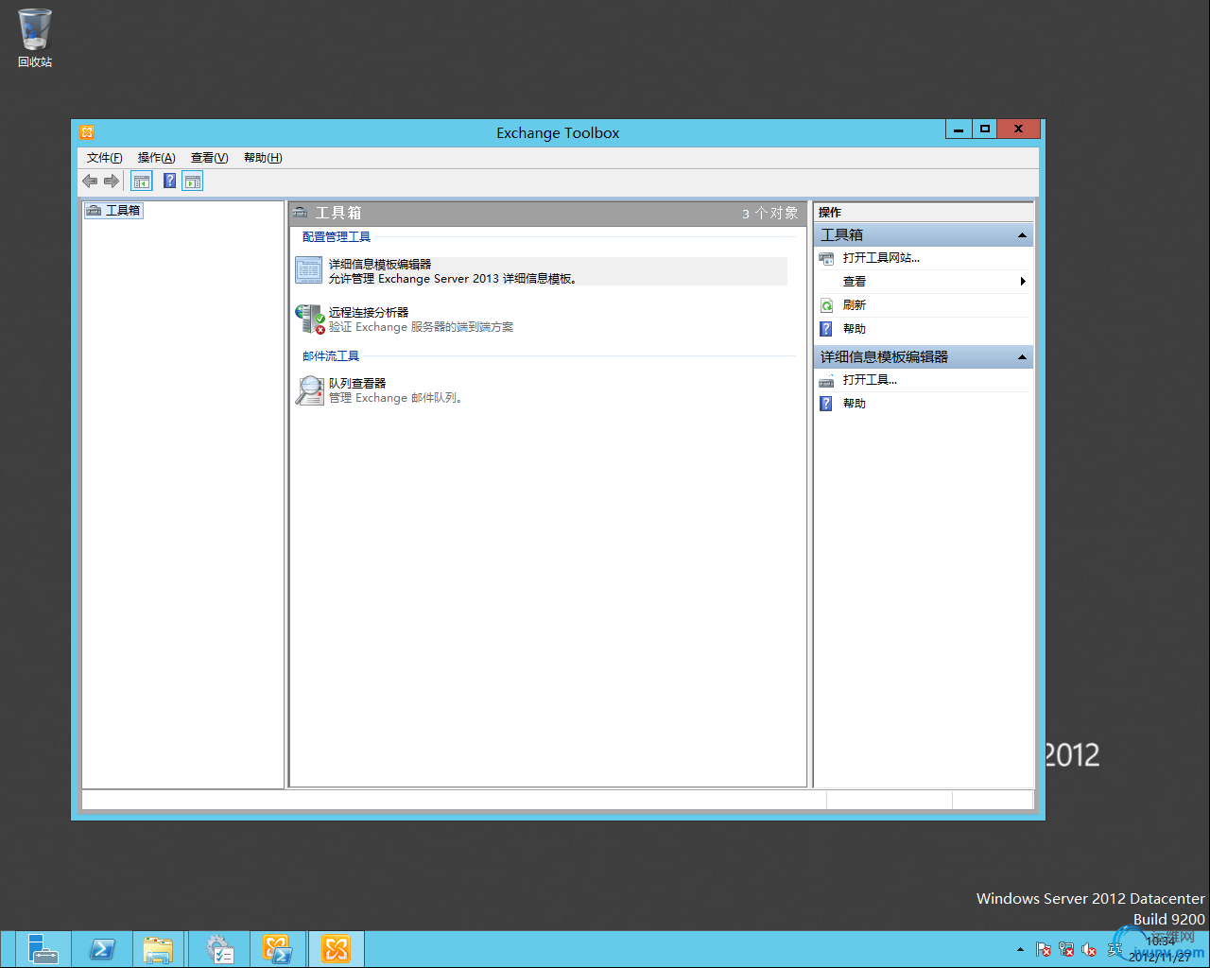Click description 验证 Exchange 服务器的端到端方案
This screenshot has height=968, width=1210.
pyautogui.click(x=421, y=327)
